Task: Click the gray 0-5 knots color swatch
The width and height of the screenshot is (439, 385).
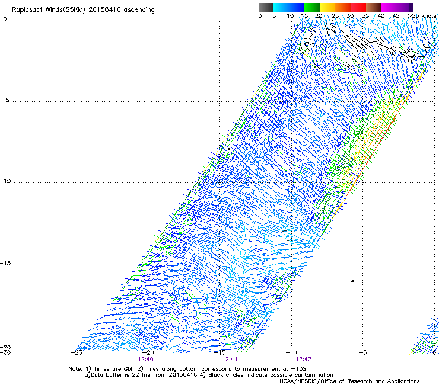Action: [266, 7]
